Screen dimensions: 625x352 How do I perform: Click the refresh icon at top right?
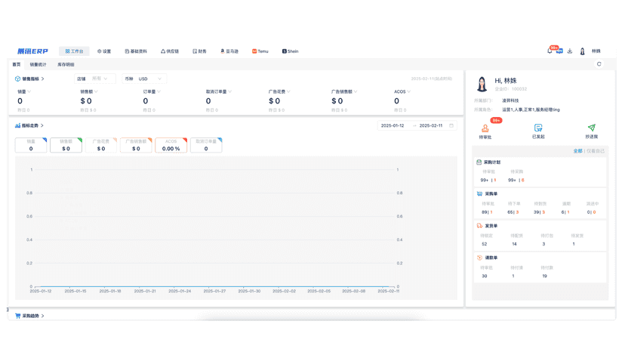(599, 64)
